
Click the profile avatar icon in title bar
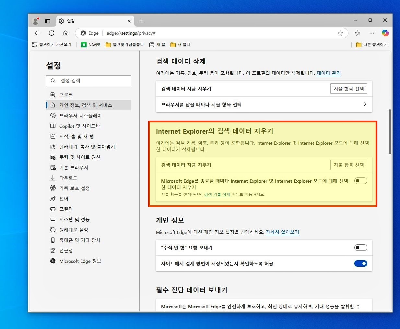click(x=36, y=21)
